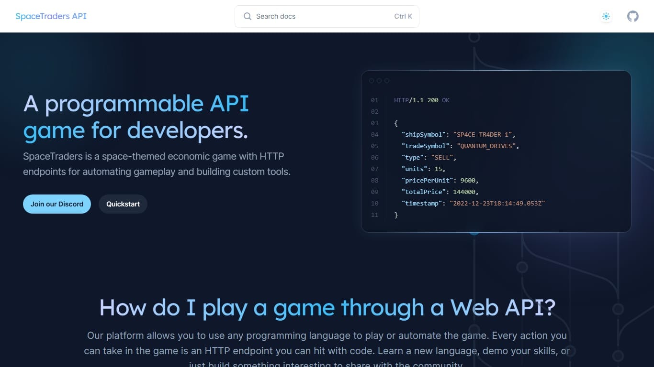The height and width of the screenshot is (367, 654).
Task: Click line number 01 in code panel
Action: tap(374, 100)
